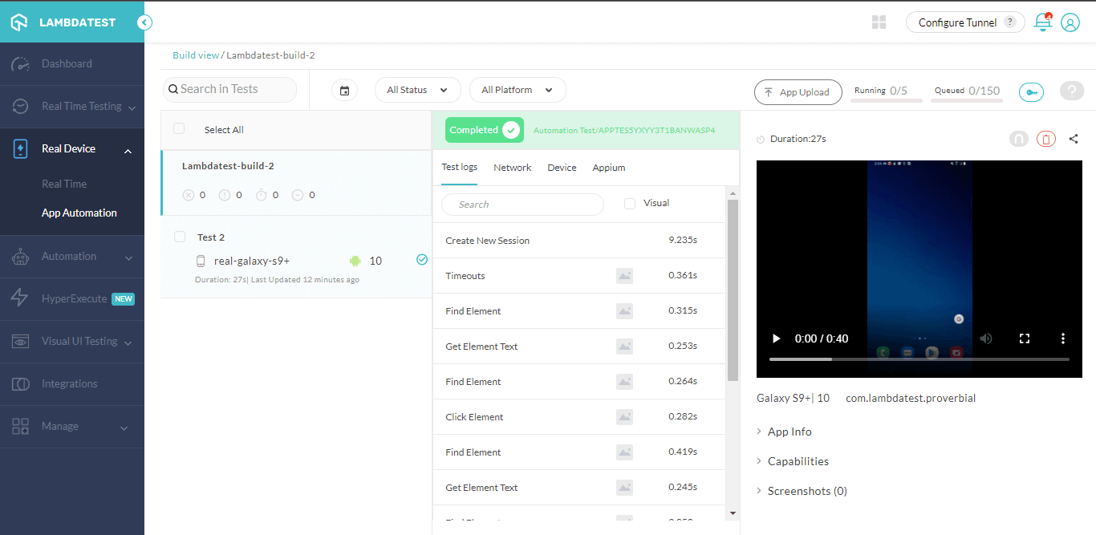Viewport: 1096px width, 535px height.
Task: Open the Appium logs tab
Action: pyautogui.click(x=608, y=167)
